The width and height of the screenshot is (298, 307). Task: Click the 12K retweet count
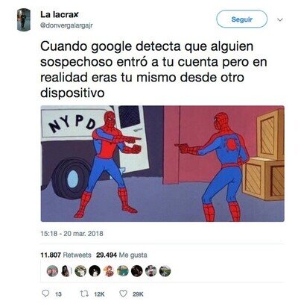click(99, 294)
